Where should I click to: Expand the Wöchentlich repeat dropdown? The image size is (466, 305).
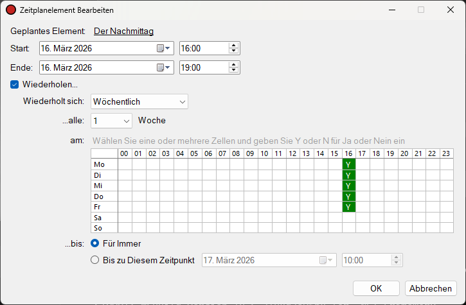click(x=139, y=101)
